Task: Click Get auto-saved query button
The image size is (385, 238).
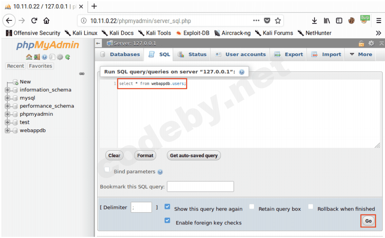Action: coord(194,155)
